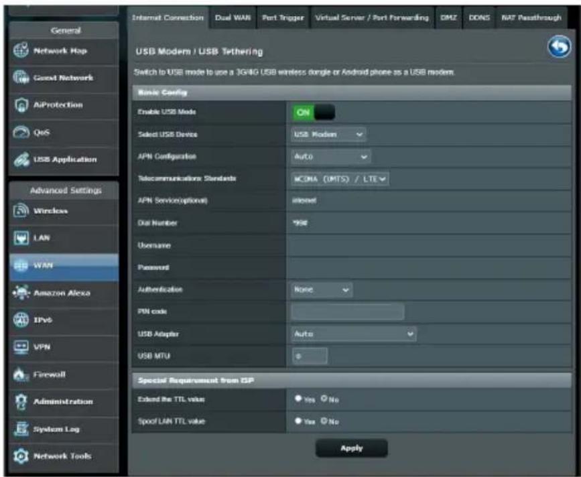The height and width of the screenshot is (477, 581).
Task: Click the USB Application icon
Action: pos(21,159)
